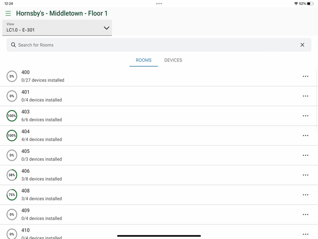
Task: Open more options for room 405
Action: [x=305, y=155]
